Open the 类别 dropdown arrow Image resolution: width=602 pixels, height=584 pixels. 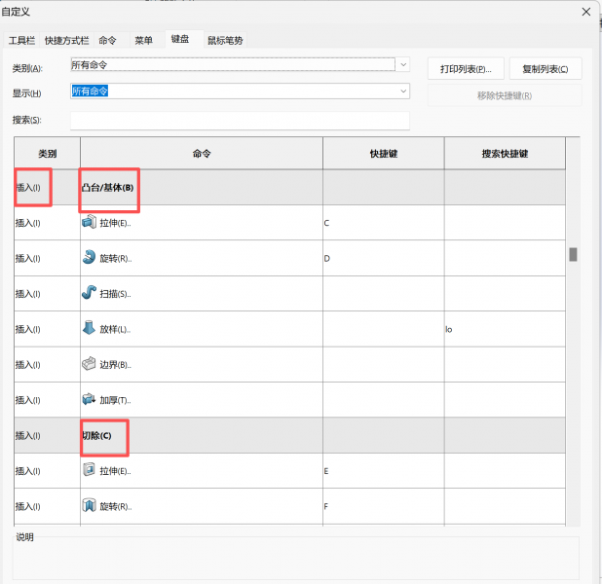tap(403, 64)
